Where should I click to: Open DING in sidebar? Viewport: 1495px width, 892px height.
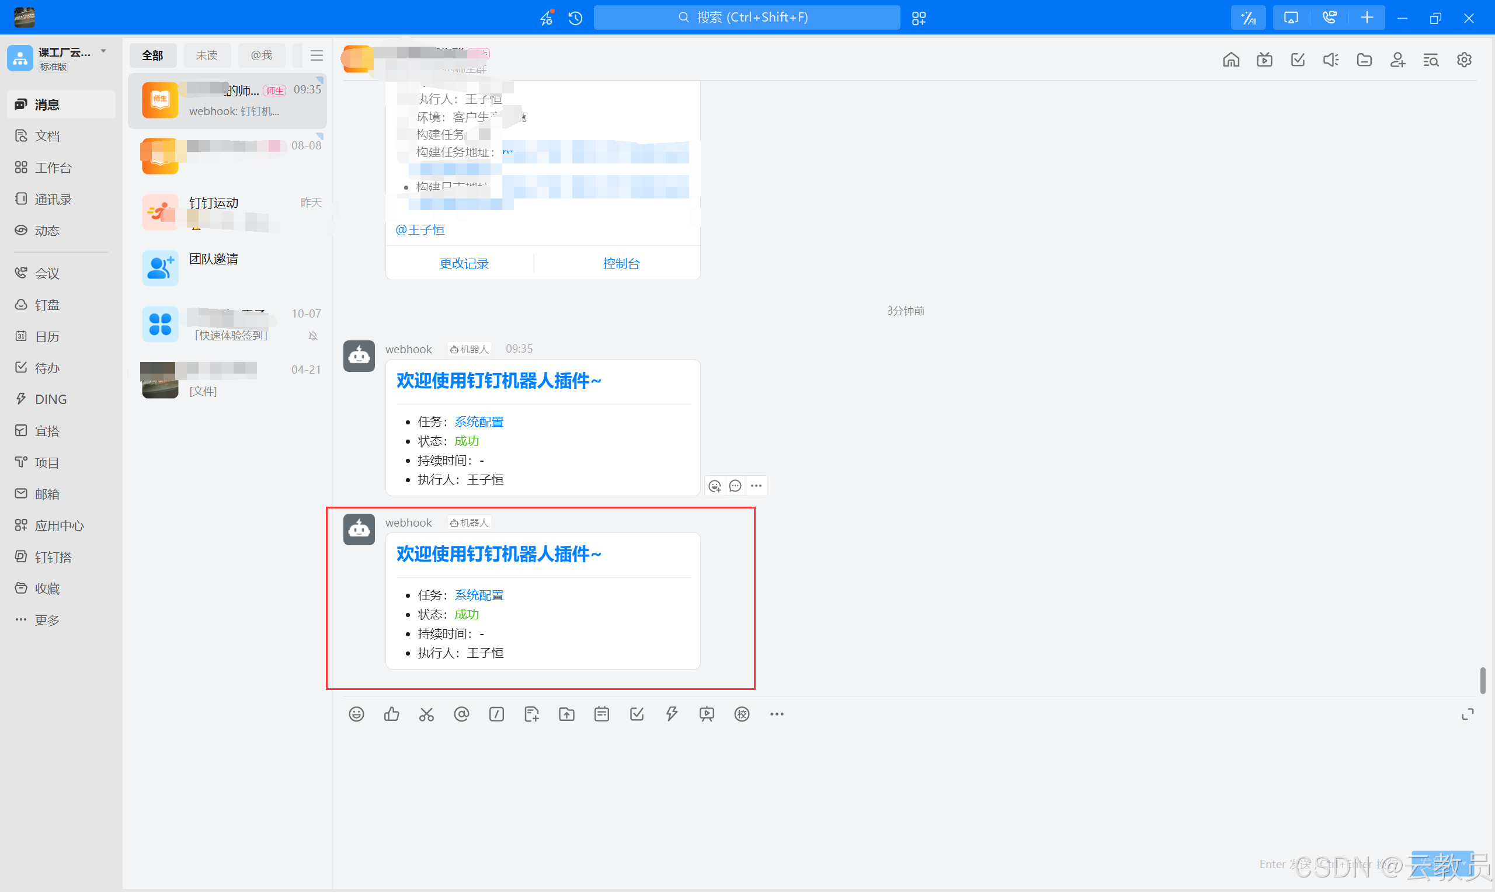tap(60, 399)
